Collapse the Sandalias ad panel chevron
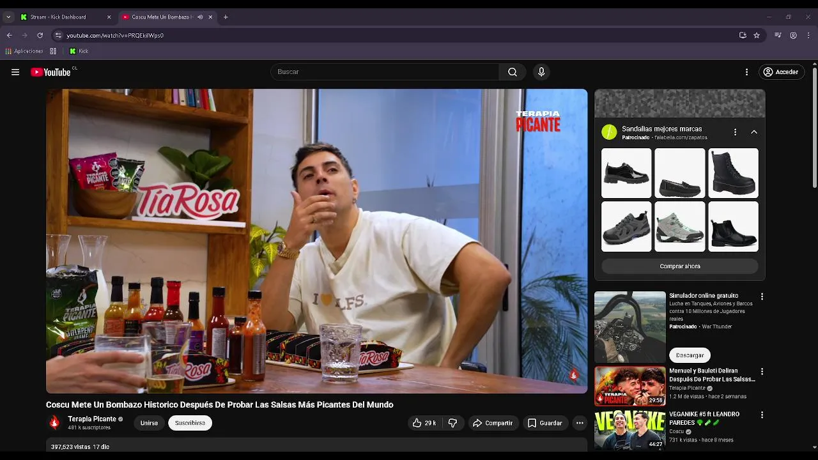 click(x=754, y=132)
